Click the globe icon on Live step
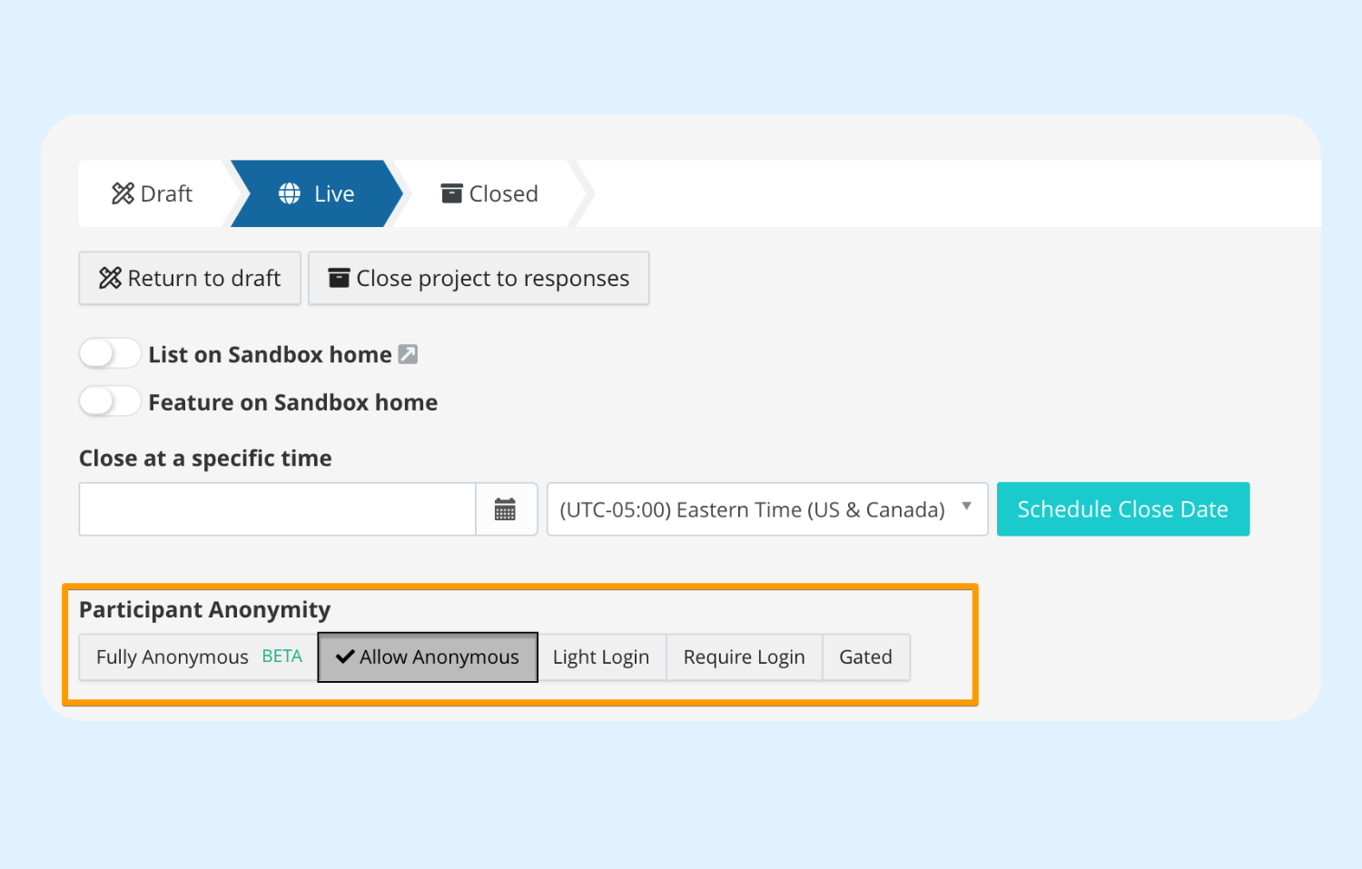Screen dimensions: 1362x869 290,193
